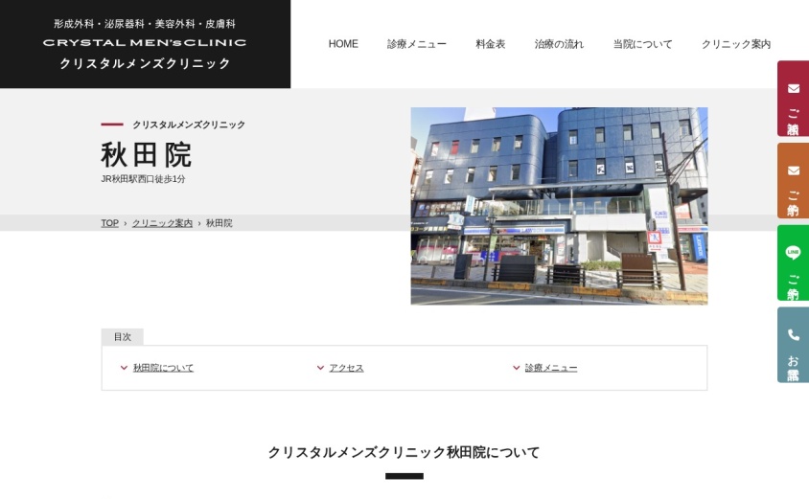Image resolution: width=809 pixels, height=499 pixels.
Task: Jump to アクセス section link
Action: coord(346,368)
